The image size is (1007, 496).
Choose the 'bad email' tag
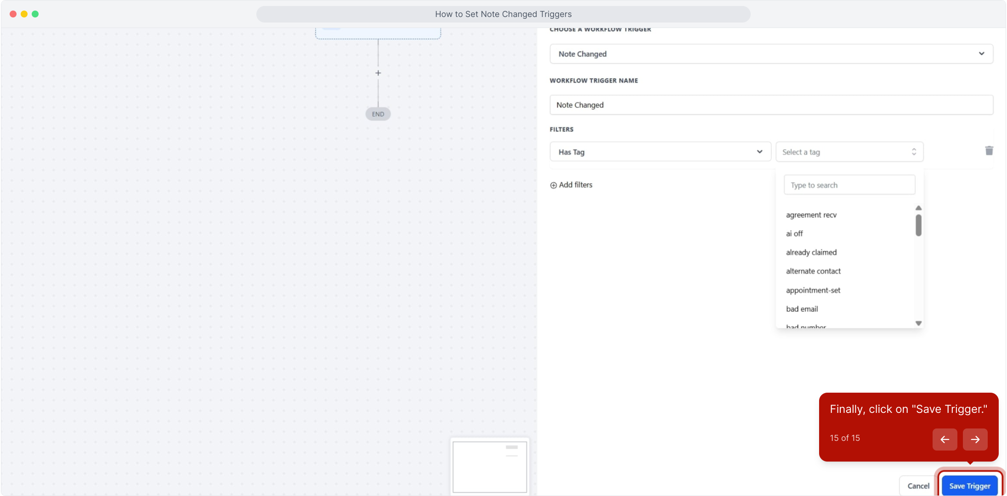pyautogui.click(x=802, y=309)
